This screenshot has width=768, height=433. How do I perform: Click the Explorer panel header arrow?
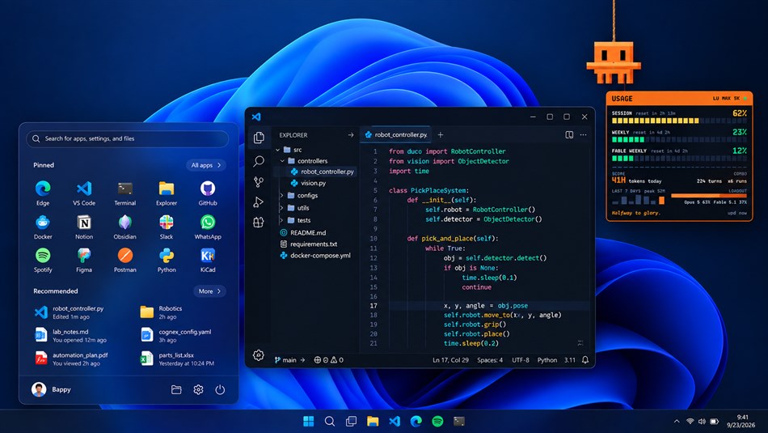[350, 135]
